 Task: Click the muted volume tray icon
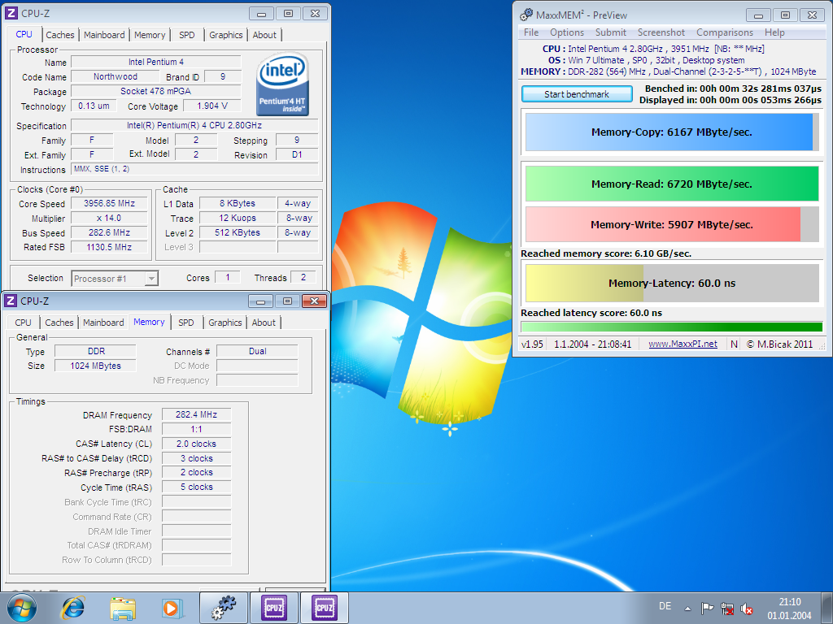[747, 609]
